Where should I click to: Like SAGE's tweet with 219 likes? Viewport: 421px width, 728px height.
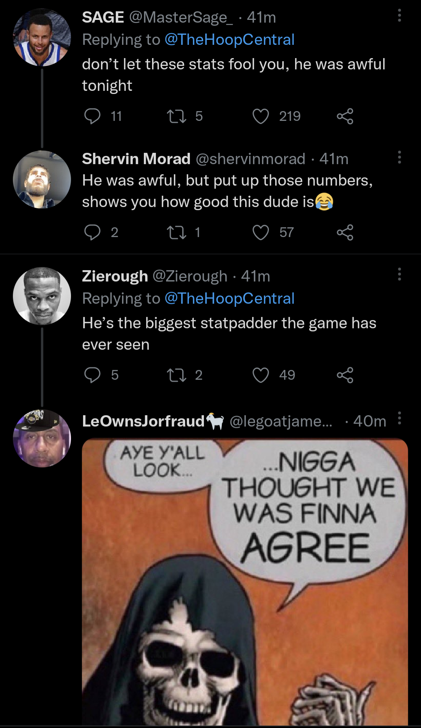[260, 116]
